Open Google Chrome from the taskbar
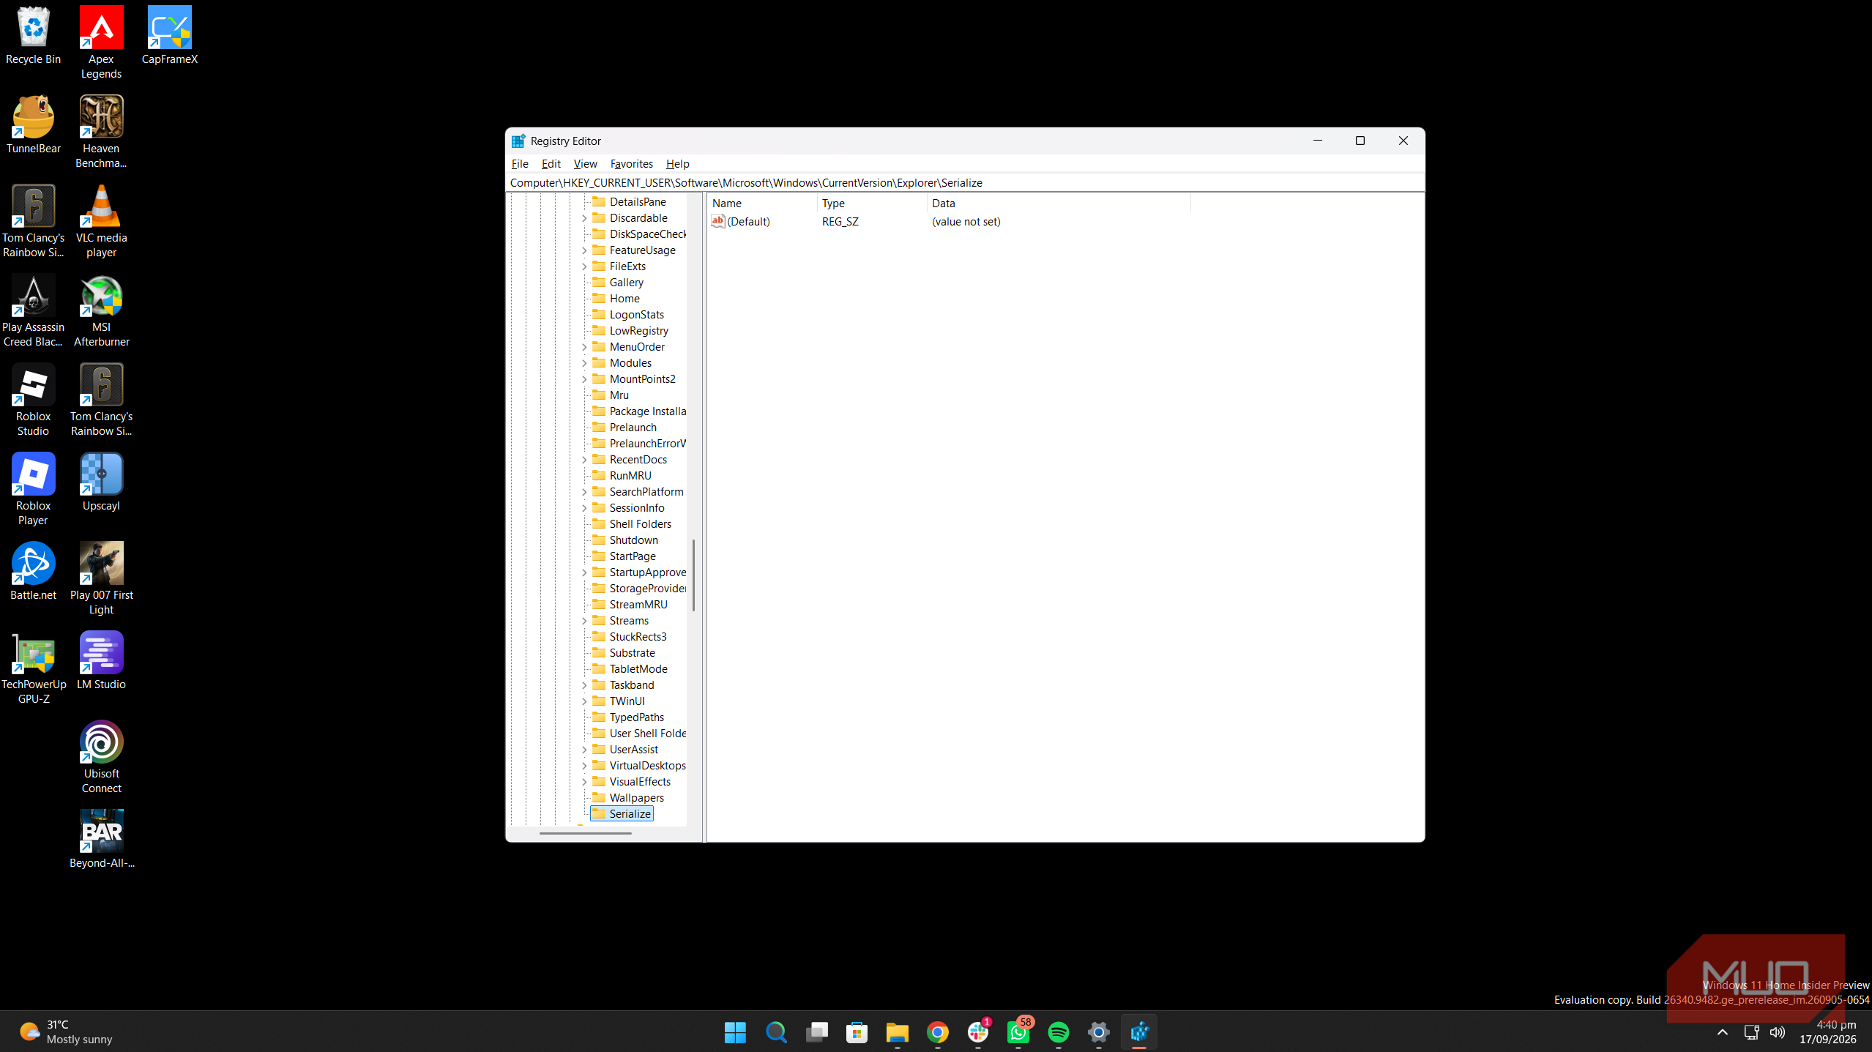This screenshot has height=1052, width=1872. (938, 1032)
